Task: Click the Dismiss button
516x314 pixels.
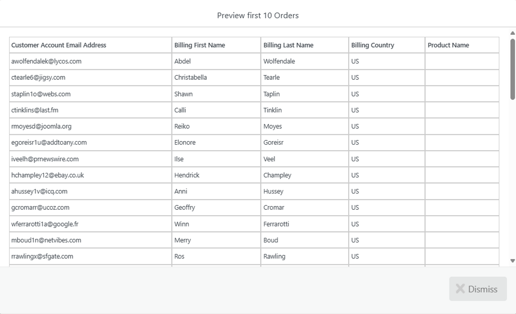Action: pos(478,289)
